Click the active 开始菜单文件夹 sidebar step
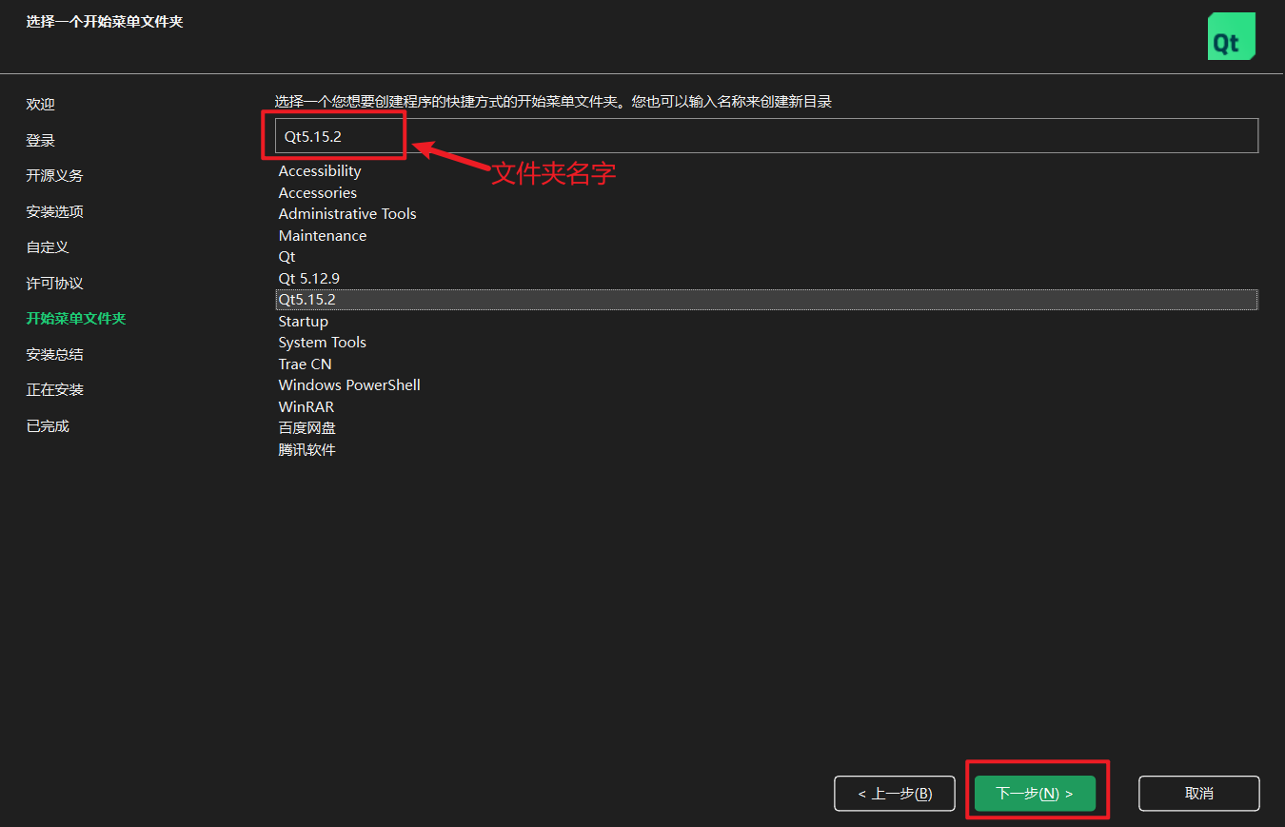The height and width of the screenshot is (827, 1285). click(x=76, y=319)
